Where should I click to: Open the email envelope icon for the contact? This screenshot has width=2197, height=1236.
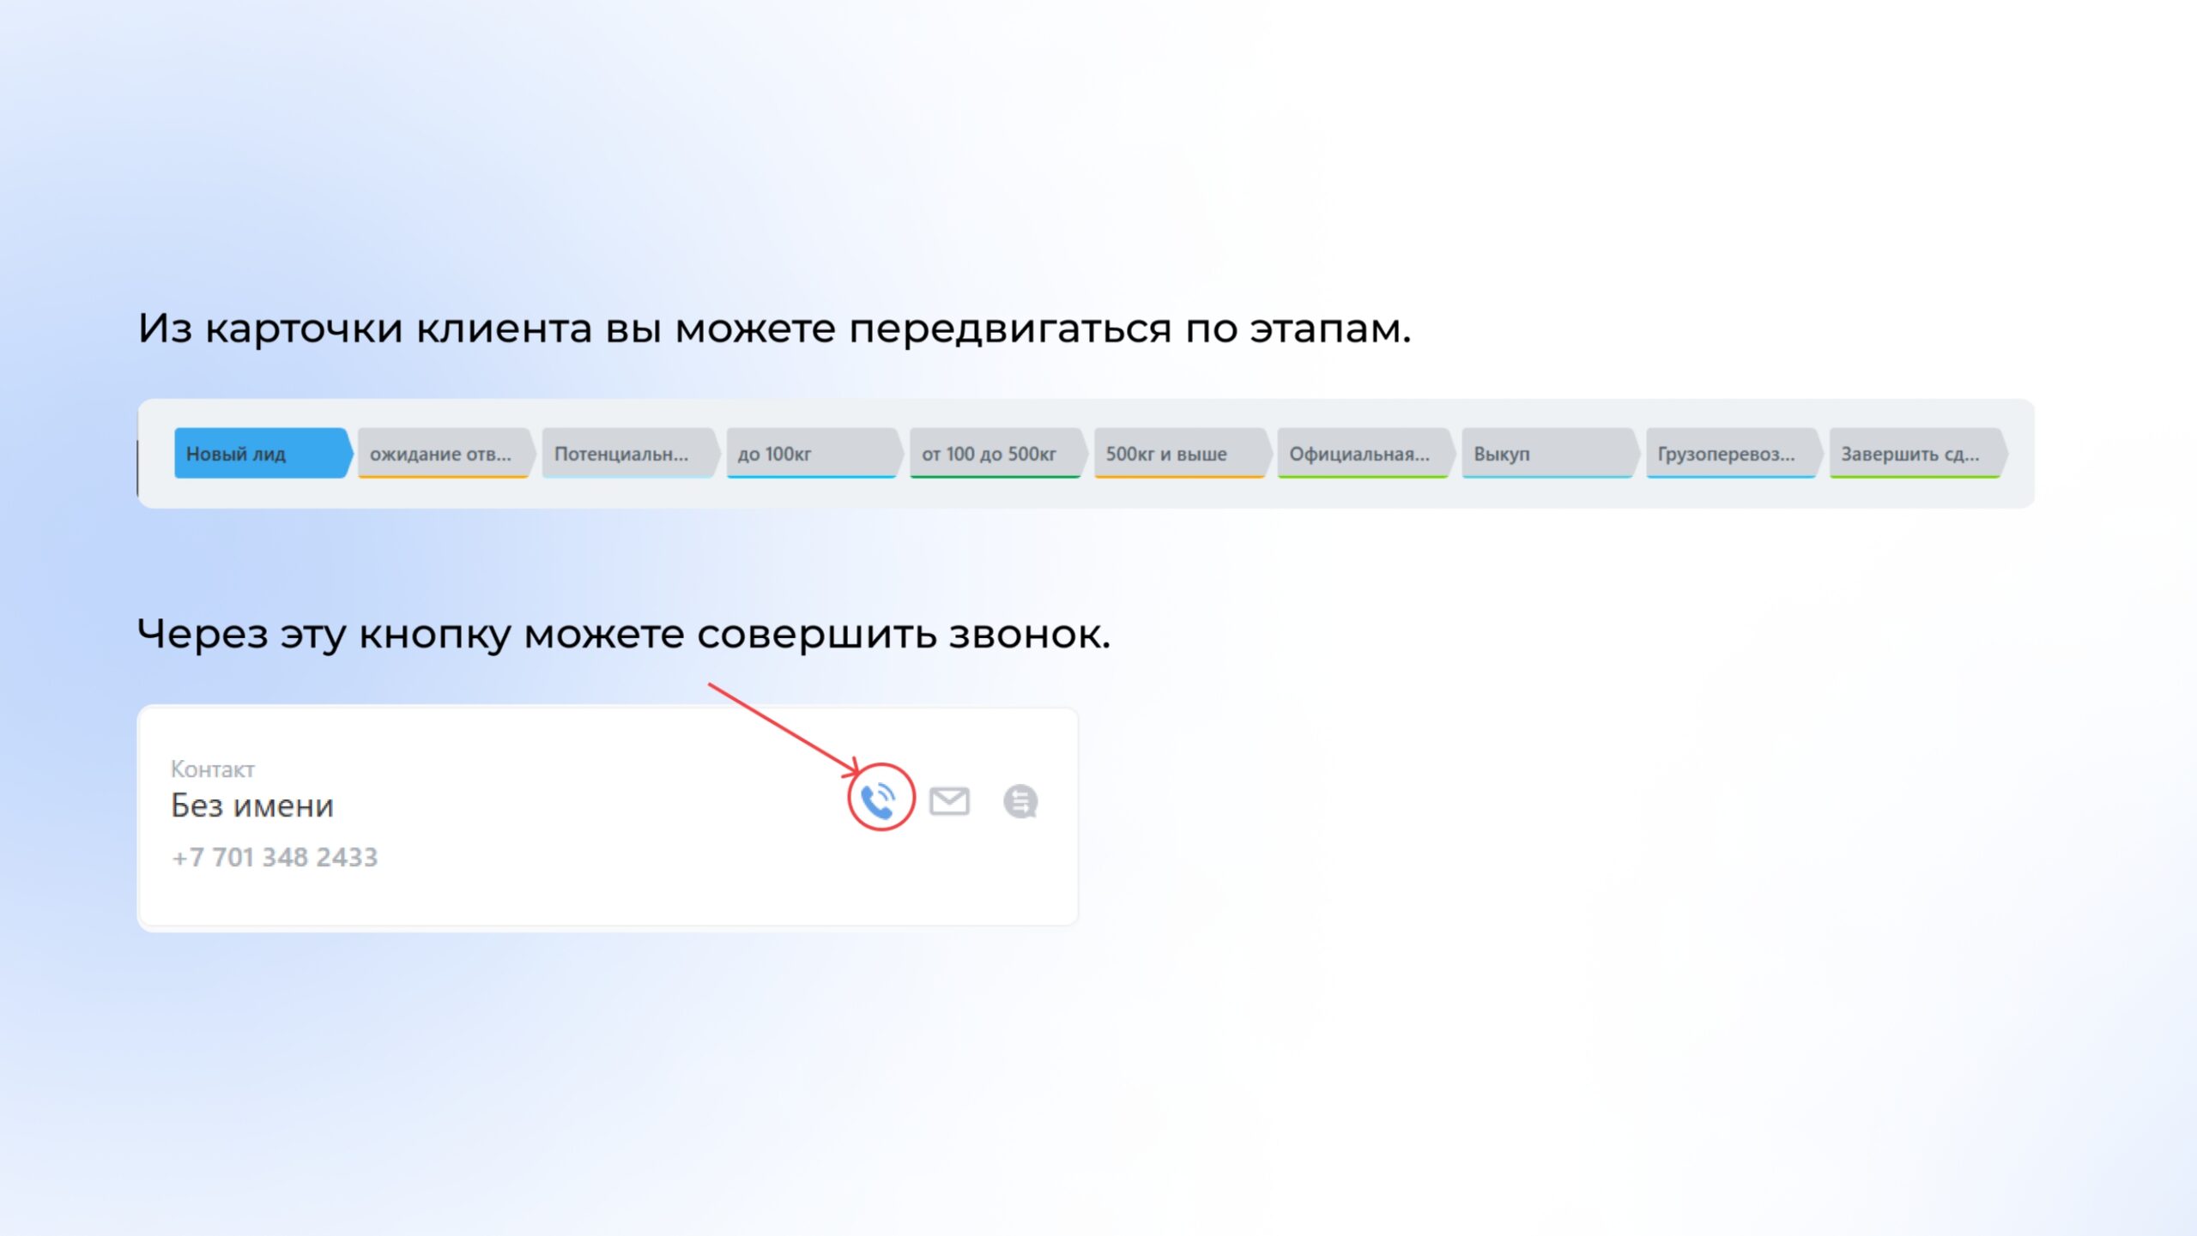click(x=949, y=801)
